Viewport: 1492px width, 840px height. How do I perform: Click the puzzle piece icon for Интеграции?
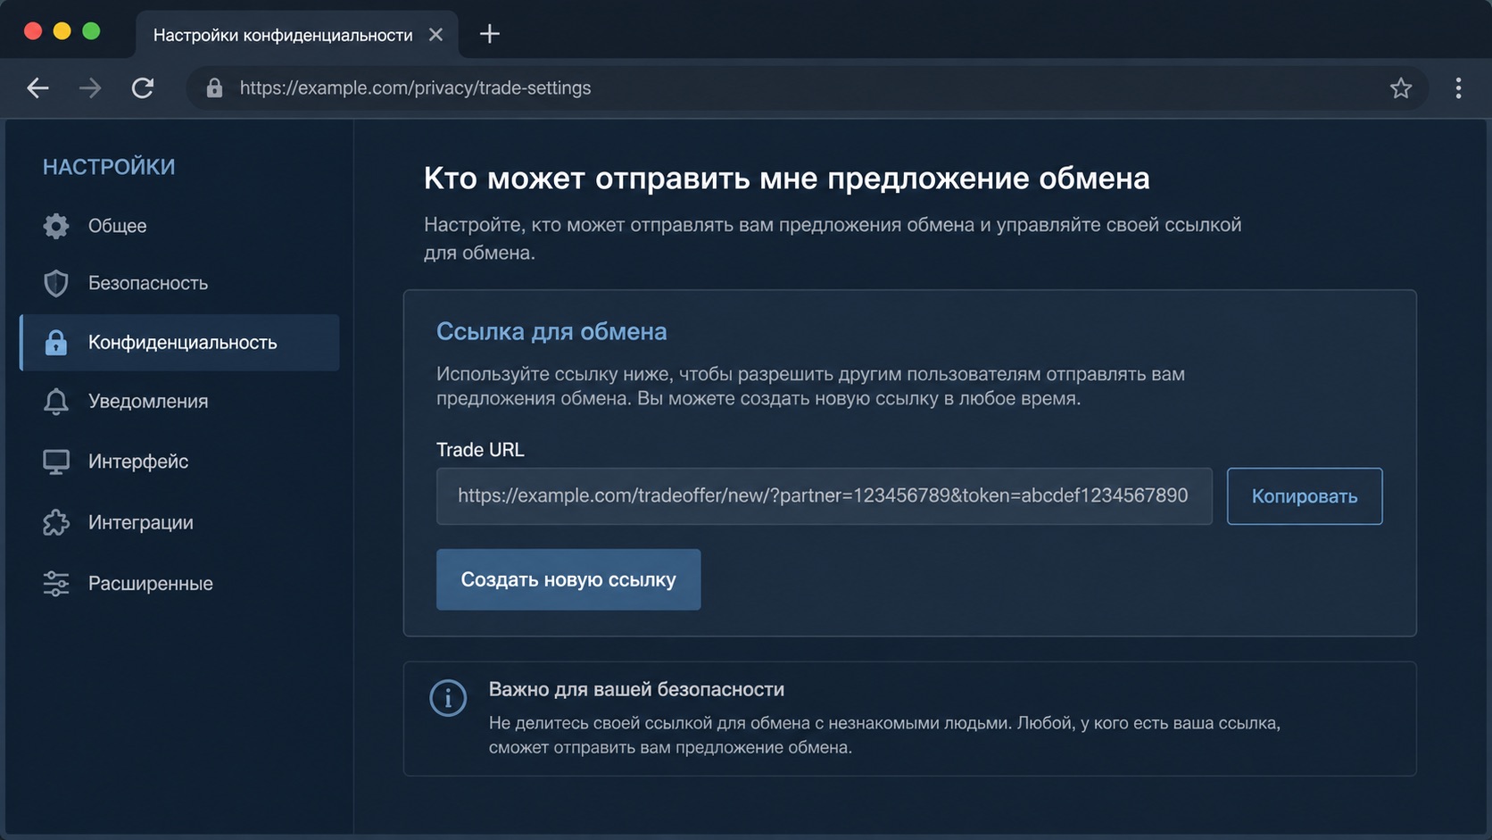(56, 522)
